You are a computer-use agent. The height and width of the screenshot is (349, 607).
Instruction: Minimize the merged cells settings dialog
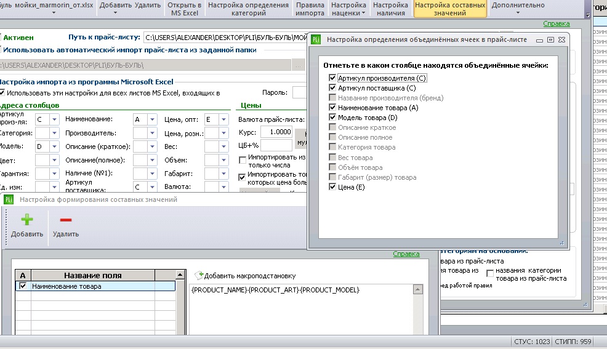[539, 40]
